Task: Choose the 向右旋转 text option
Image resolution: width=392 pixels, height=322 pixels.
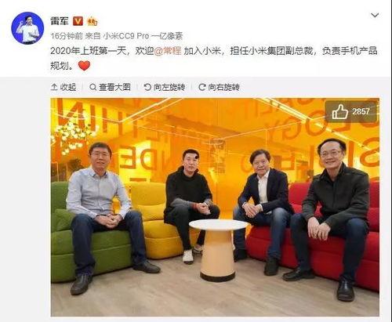Action: pyautogui.click(x=224, y=87)
